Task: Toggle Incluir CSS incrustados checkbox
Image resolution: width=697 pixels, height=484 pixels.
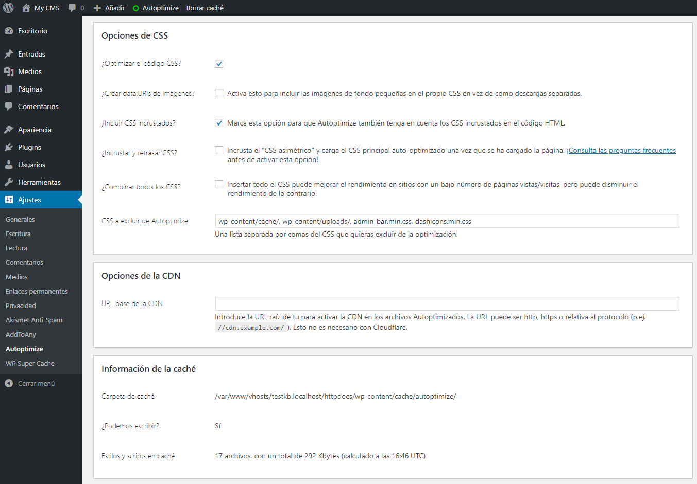Action: pyautogui.click(x=219, y=123)
